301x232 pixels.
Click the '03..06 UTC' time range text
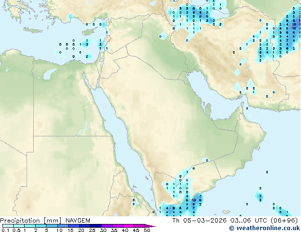pyautogui.click(x=249, y=221)
